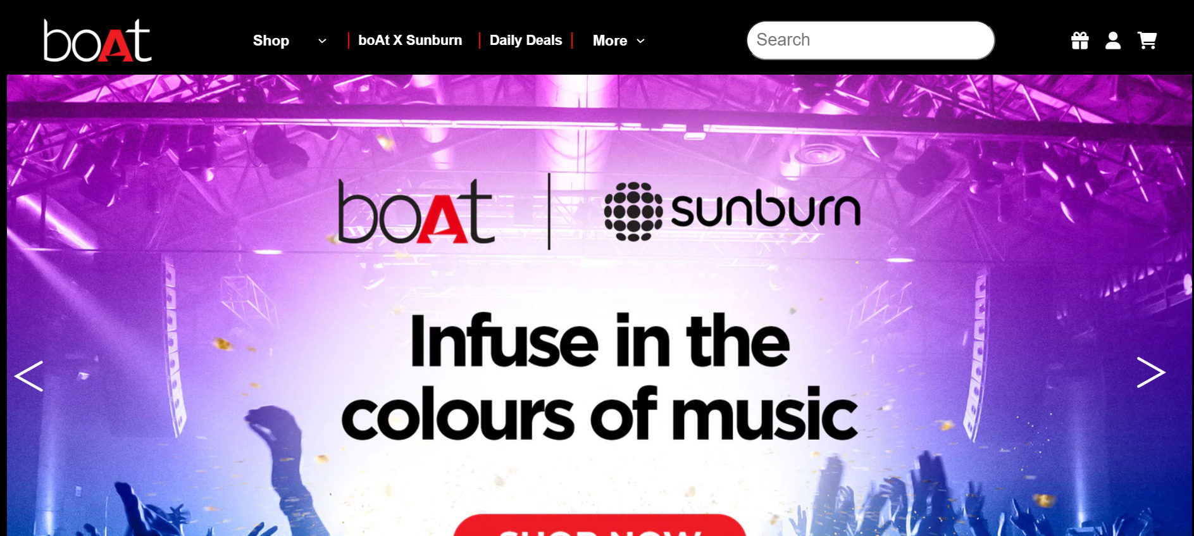Click the boAt logo inside banner
This screenshot has height=536, width=1194.
416,211
